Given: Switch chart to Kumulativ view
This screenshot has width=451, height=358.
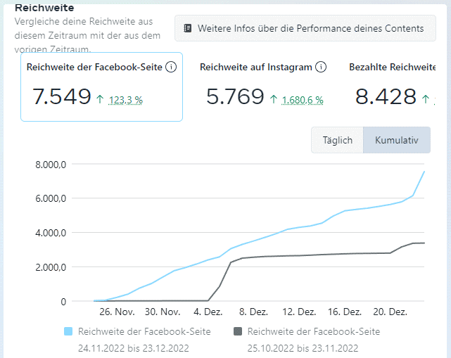Looking at the screenshot, I should click(397, 140).
